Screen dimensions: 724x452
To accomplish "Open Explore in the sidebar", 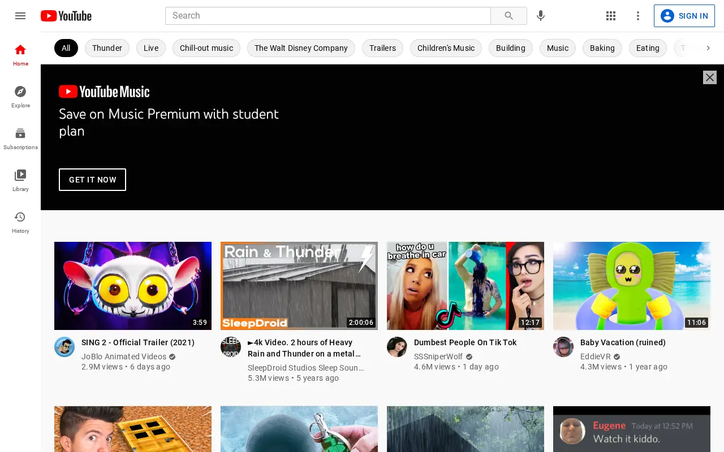I will click(x=20, y=97).
